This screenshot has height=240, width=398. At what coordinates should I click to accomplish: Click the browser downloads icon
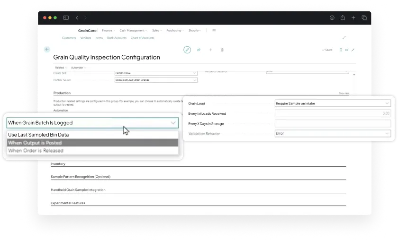(332, 17)
